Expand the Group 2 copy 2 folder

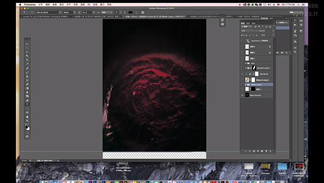(x=246, y=68)
